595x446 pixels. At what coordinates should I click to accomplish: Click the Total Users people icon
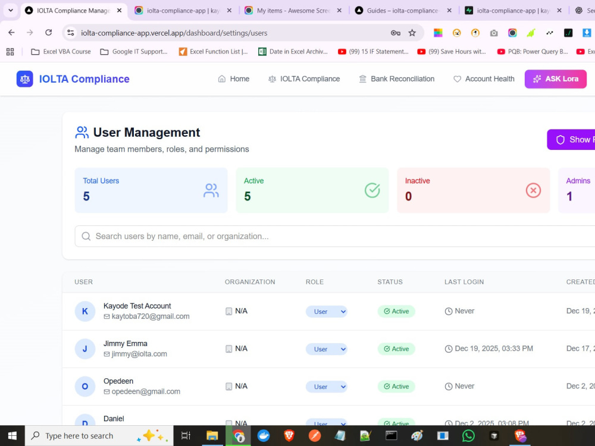pos(211,190)
